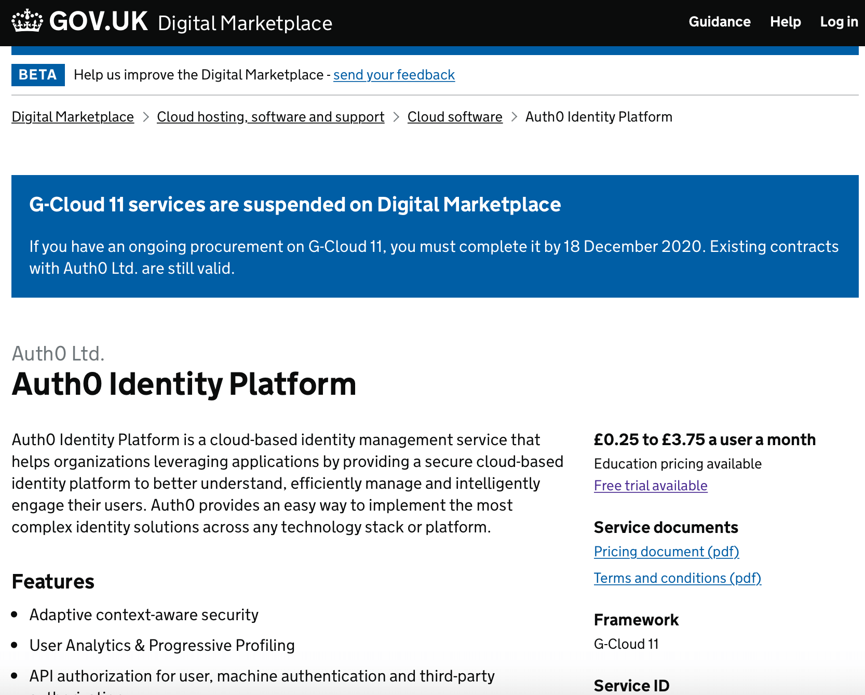
Task: Select the price £0.25 to £3.75 text
Action: (649, 440)
